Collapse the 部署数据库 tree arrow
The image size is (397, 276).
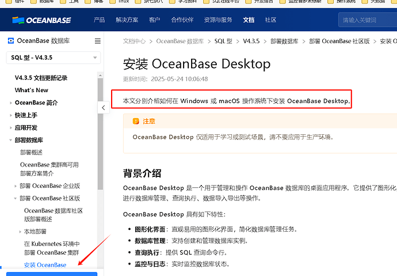click(x=10, y=140)
